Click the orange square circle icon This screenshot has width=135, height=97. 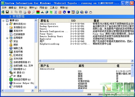pyautogui.click(x=60, y=12)
